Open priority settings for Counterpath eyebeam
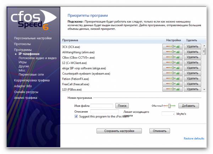 point(173,73)
